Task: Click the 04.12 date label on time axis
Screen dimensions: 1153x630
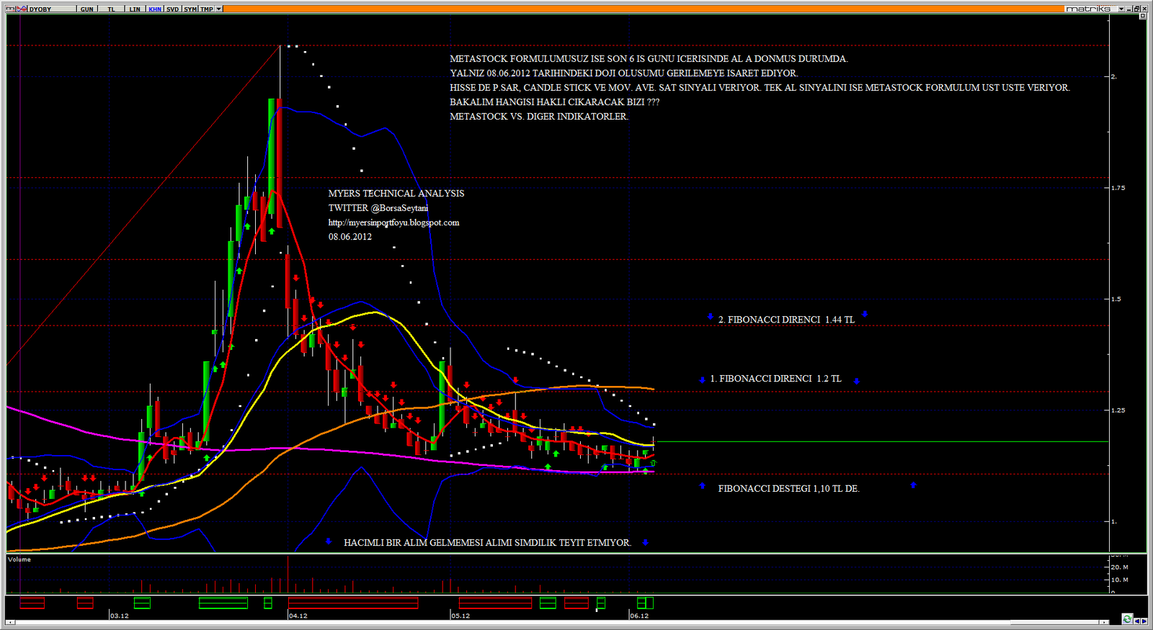Action: tap(298, 616)
